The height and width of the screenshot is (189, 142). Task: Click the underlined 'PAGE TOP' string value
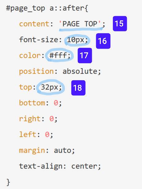click(80, 24)
